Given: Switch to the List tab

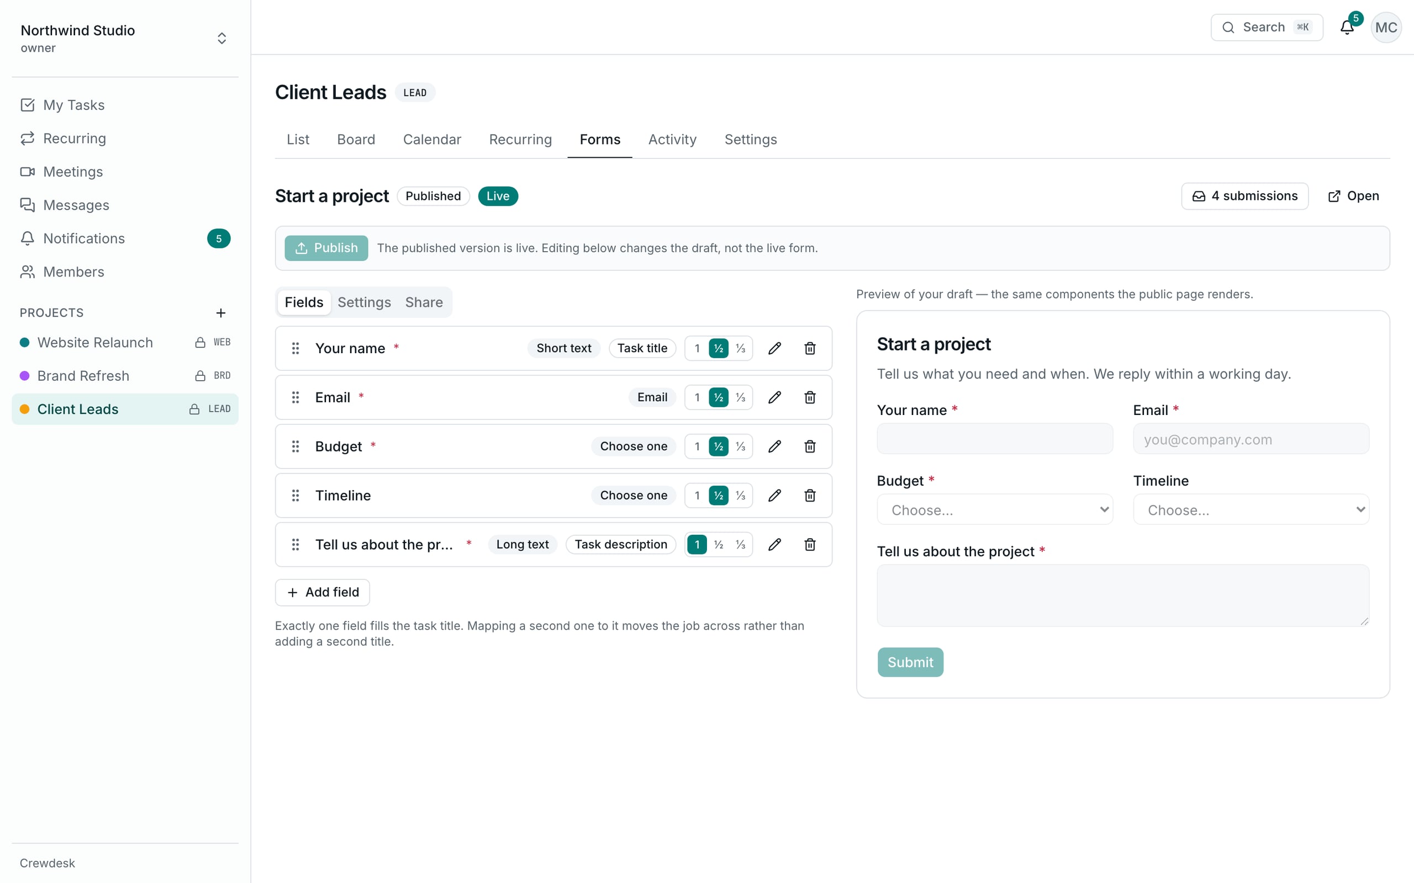Looking at the screenshot, I should [298, 140].
